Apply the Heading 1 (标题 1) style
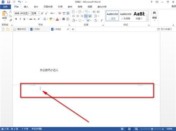The height and width of the screenshot is (131, 176). click(139, 16)
